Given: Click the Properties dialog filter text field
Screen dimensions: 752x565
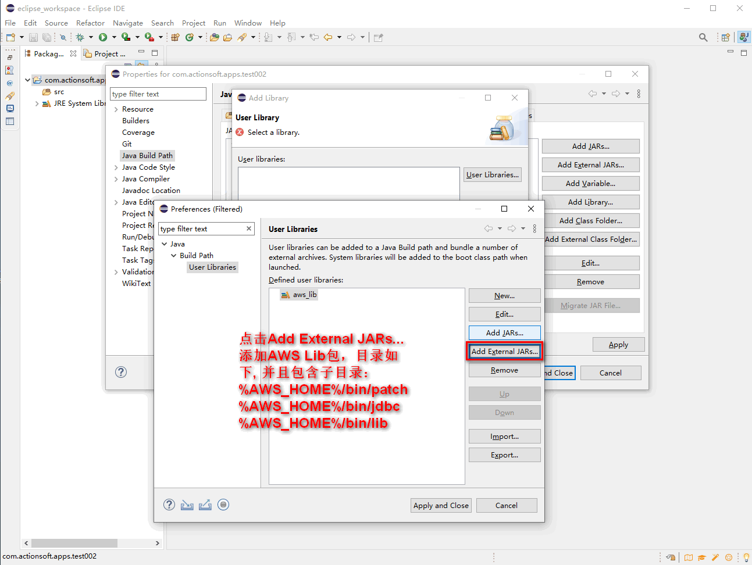Looking at the screenshot, I should point(158,94).
